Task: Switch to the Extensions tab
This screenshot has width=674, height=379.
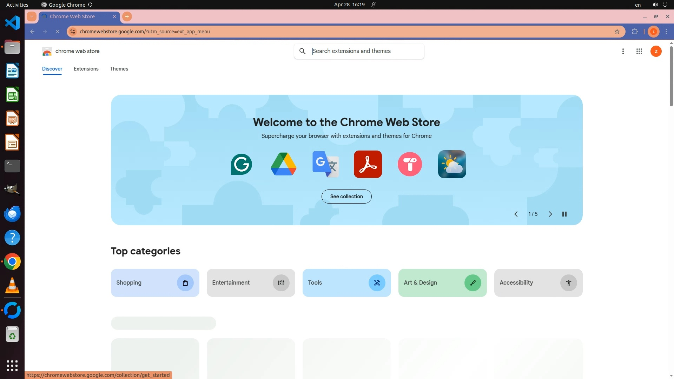Action: coord(86,69)
